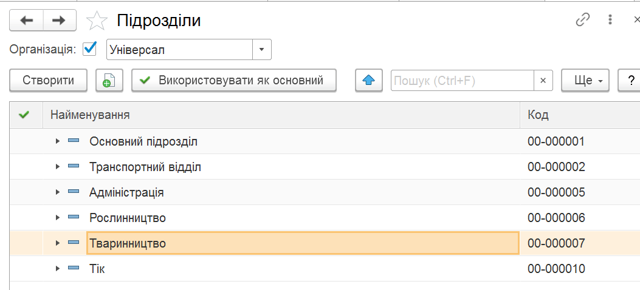Click the blue up-arrow level button

pyautogui.click(x=368, y=80)
